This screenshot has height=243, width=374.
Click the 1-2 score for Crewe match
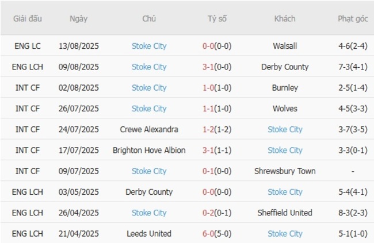(208, 129)
